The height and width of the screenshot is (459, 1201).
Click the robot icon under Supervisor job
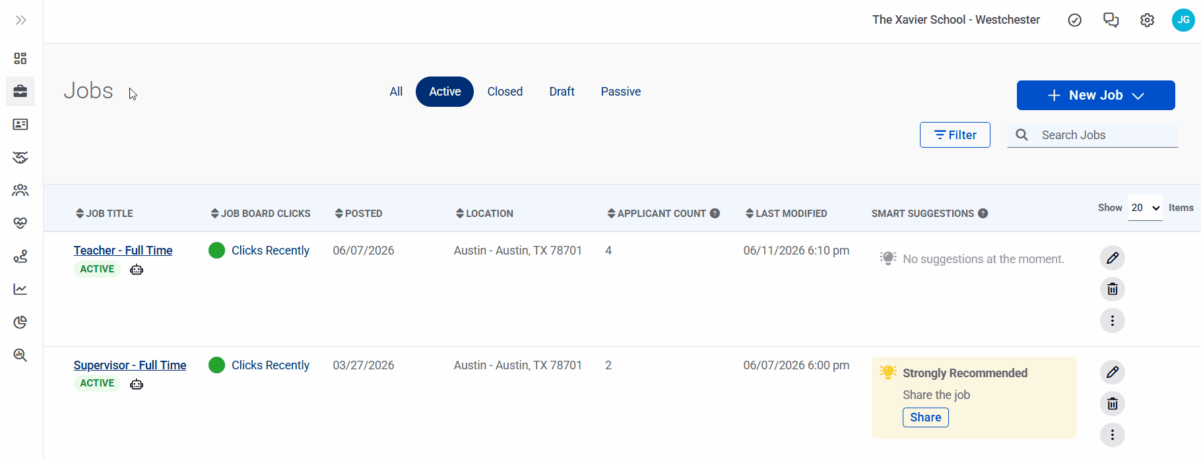(x=137, y=384)
